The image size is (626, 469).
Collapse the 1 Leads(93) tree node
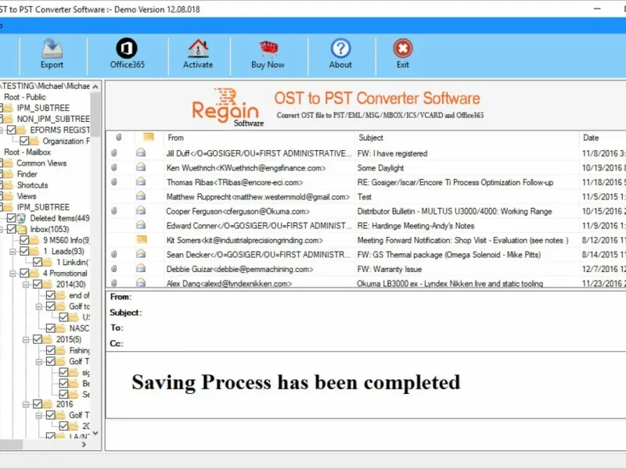click(13, 252)
